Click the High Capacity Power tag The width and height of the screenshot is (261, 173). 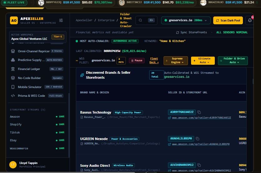128,112
